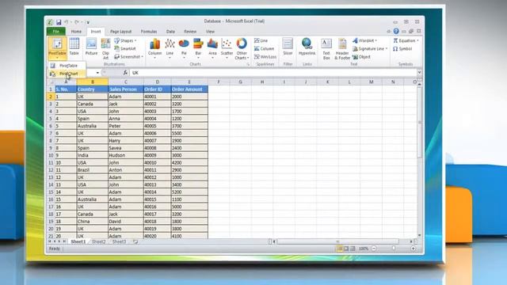
Task: Select row 10 header
Action: coord(51,155)
